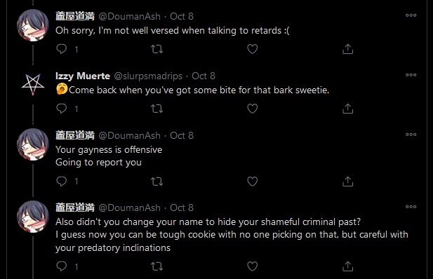This screenshot has height=279, width=433.
Task: Open Izzy Muerte's pentagram avatar
Action: pos(33,84)
